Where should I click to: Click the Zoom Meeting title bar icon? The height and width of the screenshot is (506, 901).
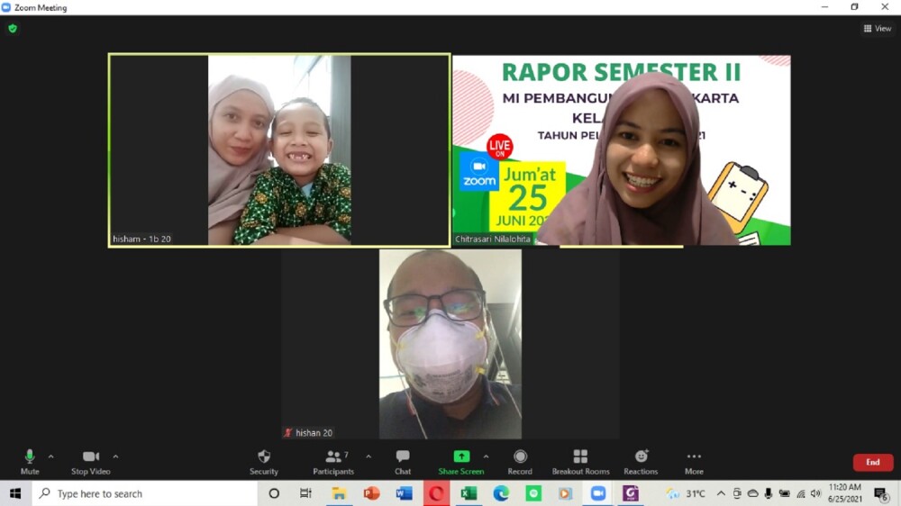click(x=5, y=7)
